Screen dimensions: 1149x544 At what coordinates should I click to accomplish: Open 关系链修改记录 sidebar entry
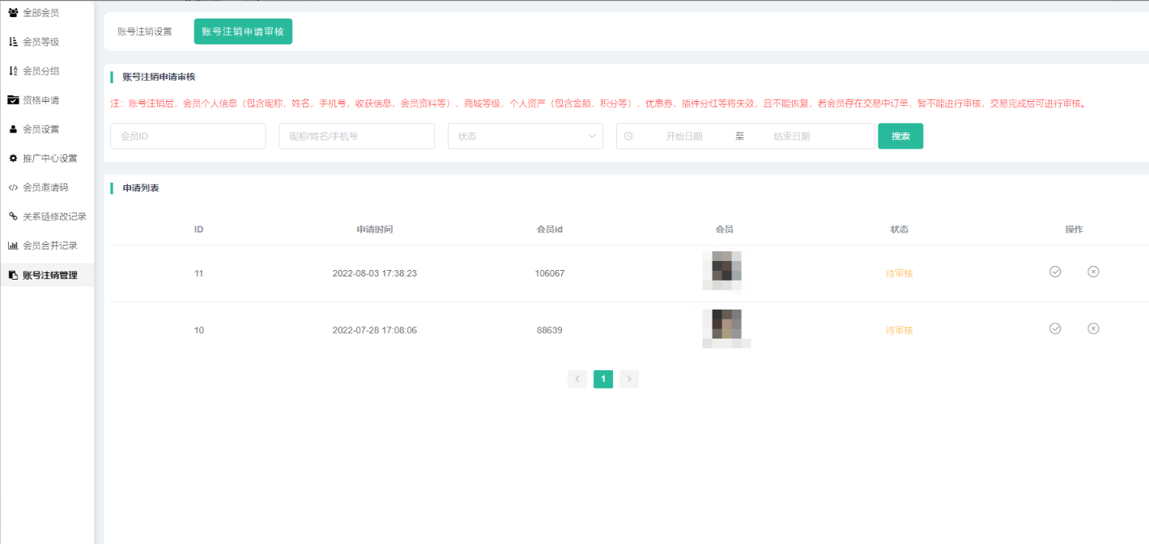pos(53,217)
